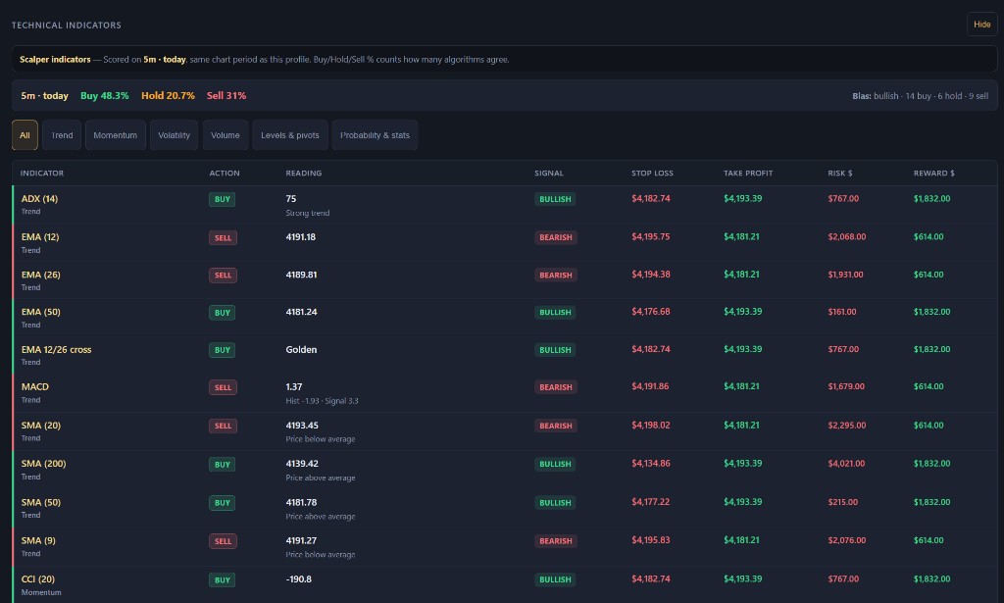
Task: Click the Golden reading value
Action: 302,349
